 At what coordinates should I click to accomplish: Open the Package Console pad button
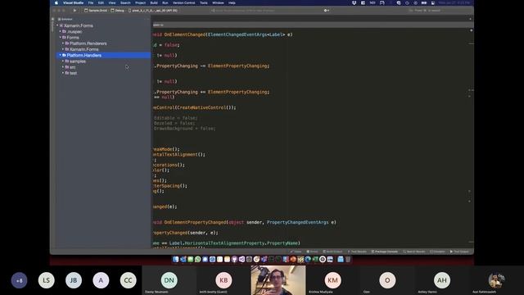click(x=385, y=252)
